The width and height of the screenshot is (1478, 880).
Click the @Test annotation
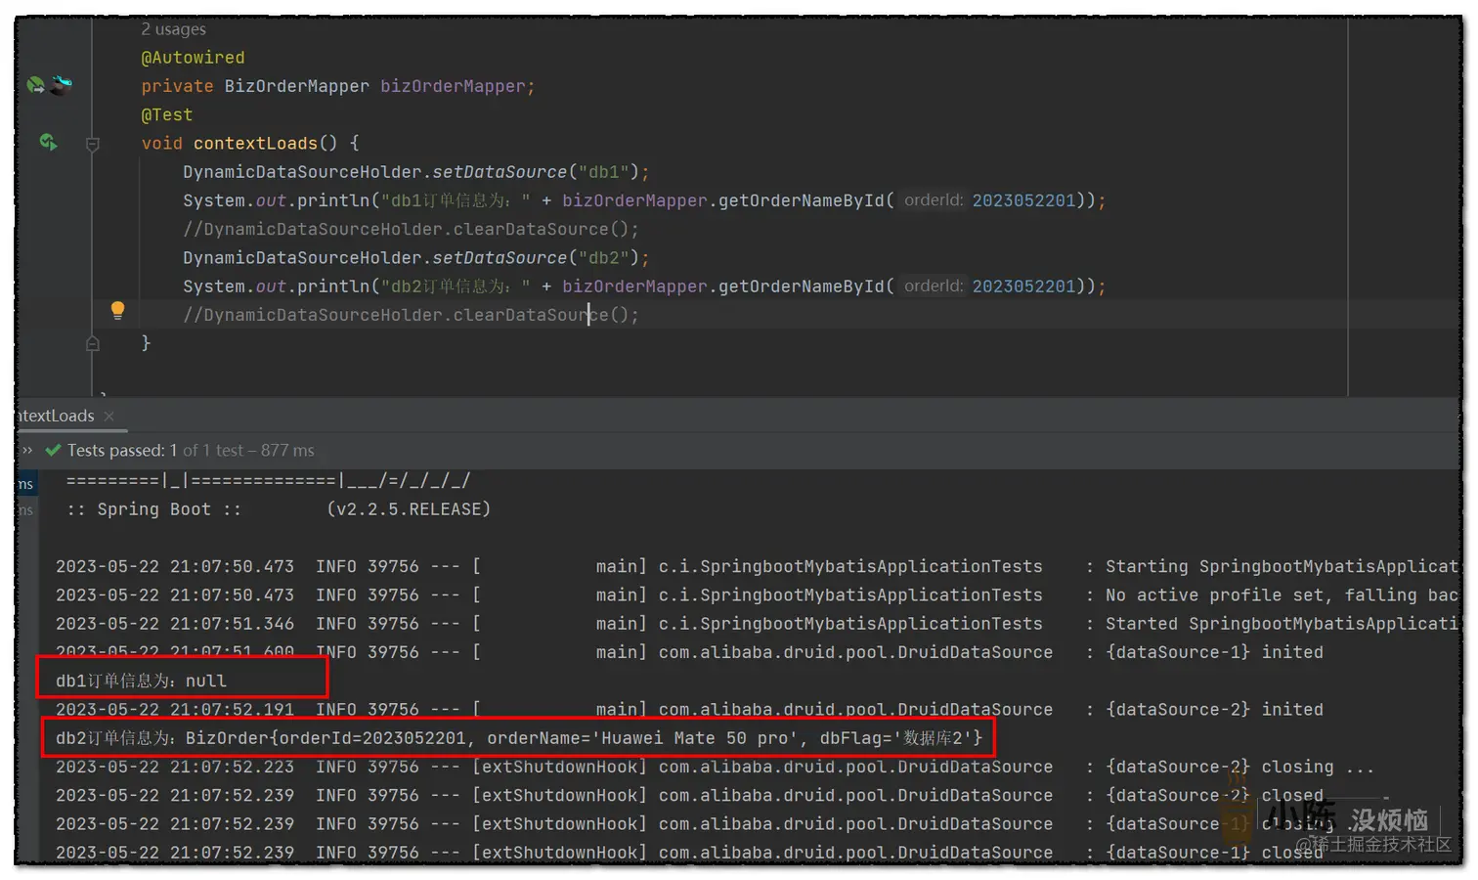tap(166, 114)
